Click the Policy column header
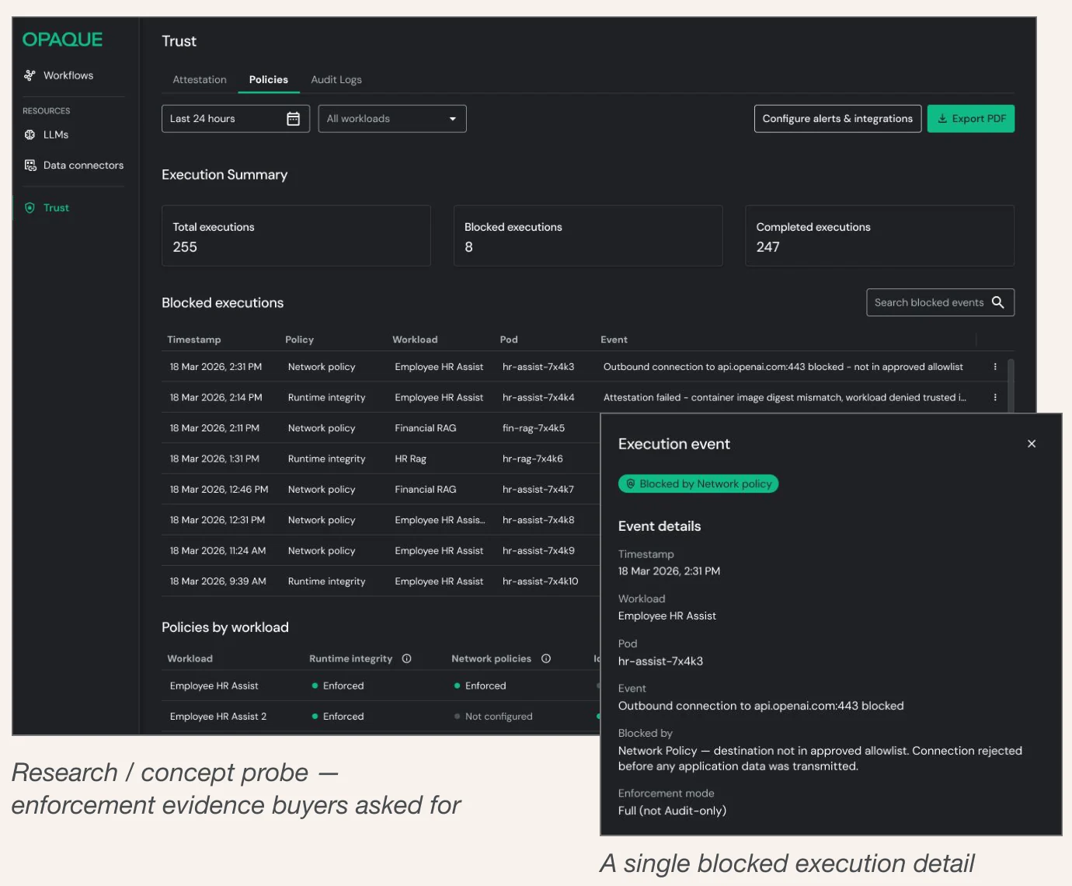 (x=299, y=340)
